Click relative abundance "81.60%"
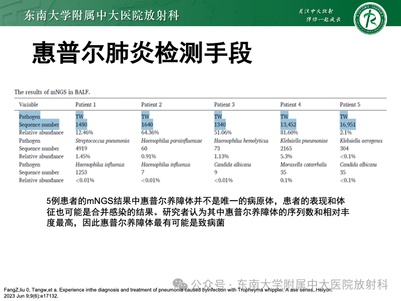 pyautogui.click(x=289, y=133)
